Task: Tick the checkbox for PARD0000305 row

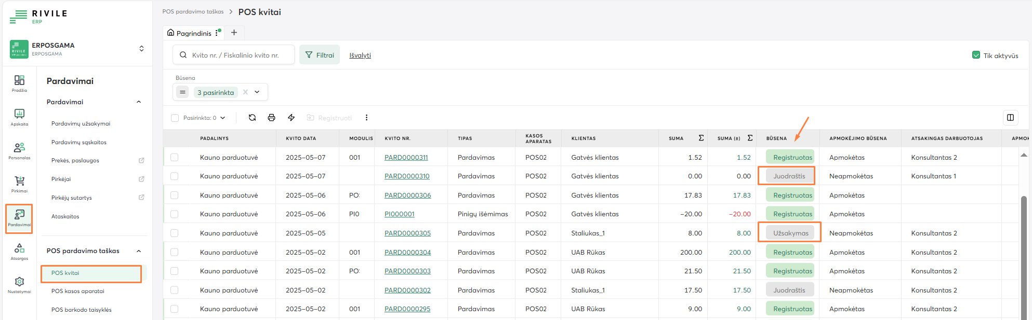Action: click(175, 233)
